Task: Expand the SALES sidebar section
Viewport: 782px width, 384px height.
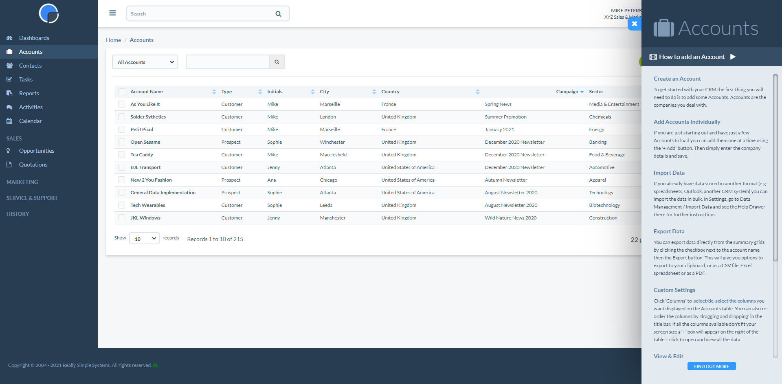Action: point(14,138)
